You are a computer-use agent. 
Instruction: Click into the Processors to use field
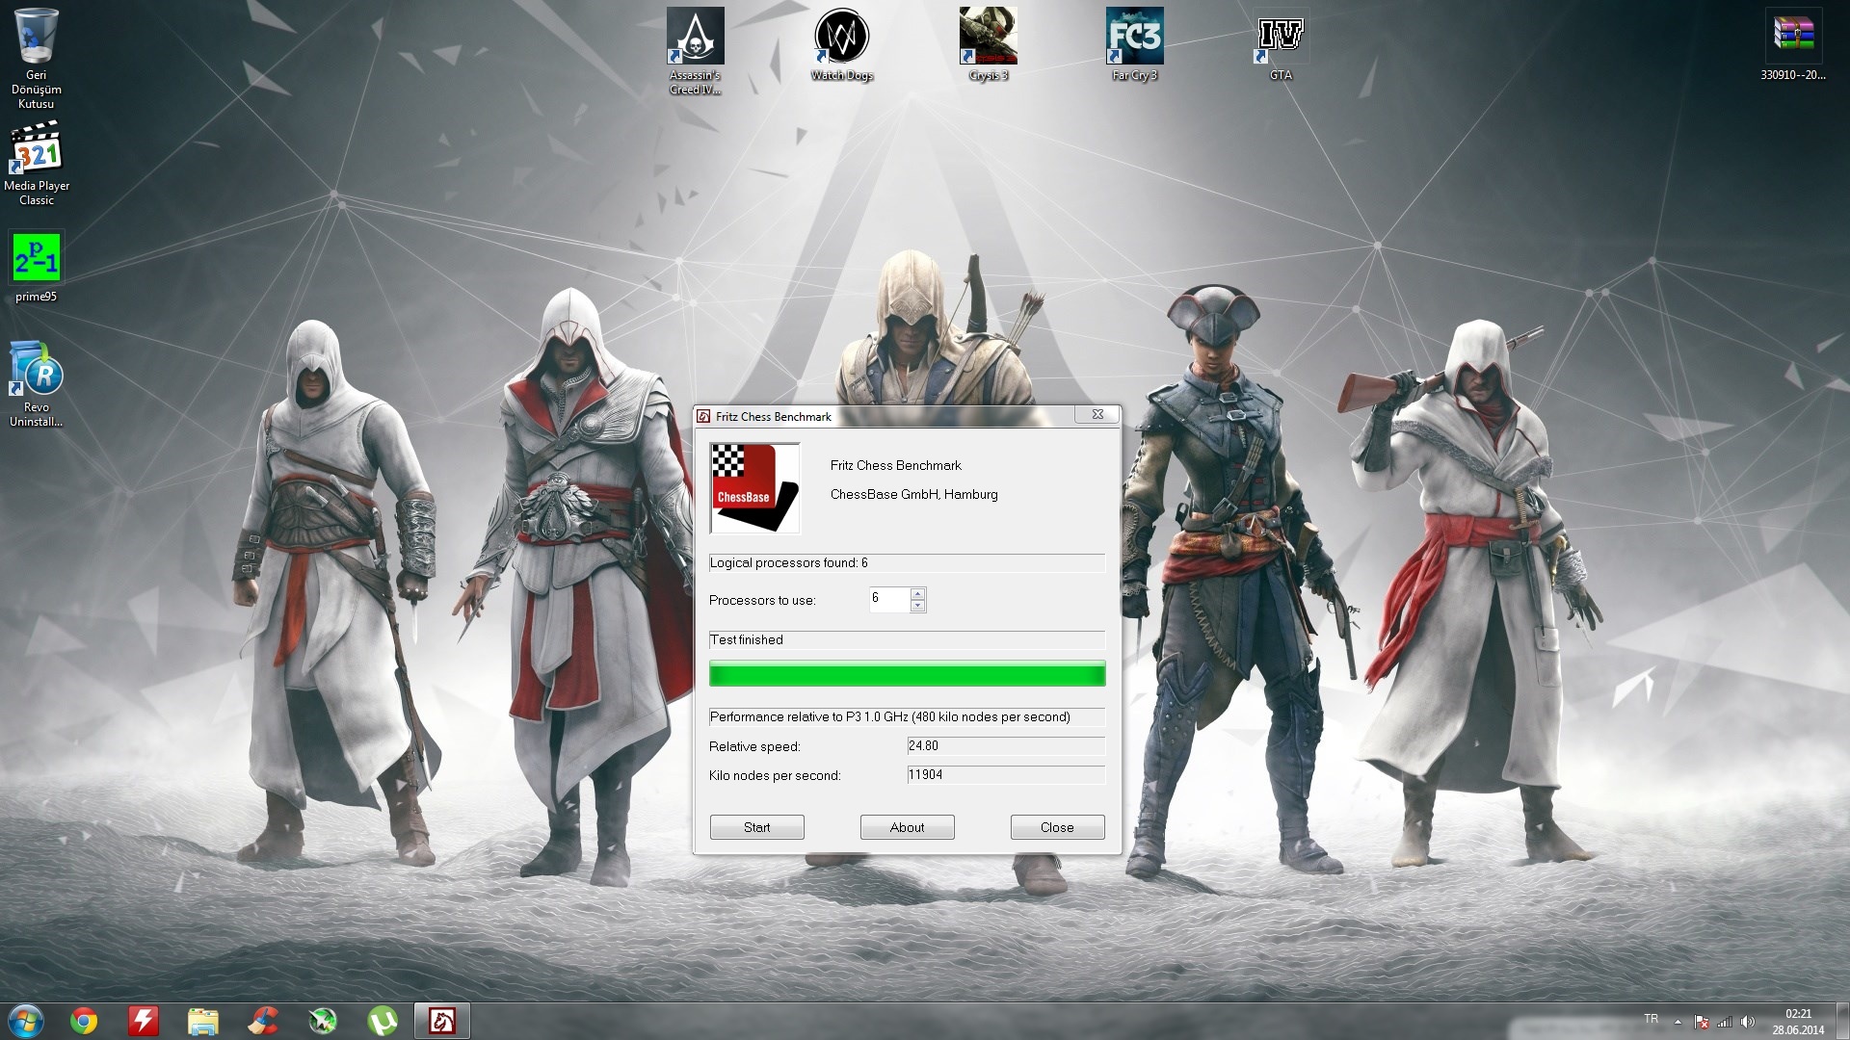pyautogui.click(x=887, y=599)
